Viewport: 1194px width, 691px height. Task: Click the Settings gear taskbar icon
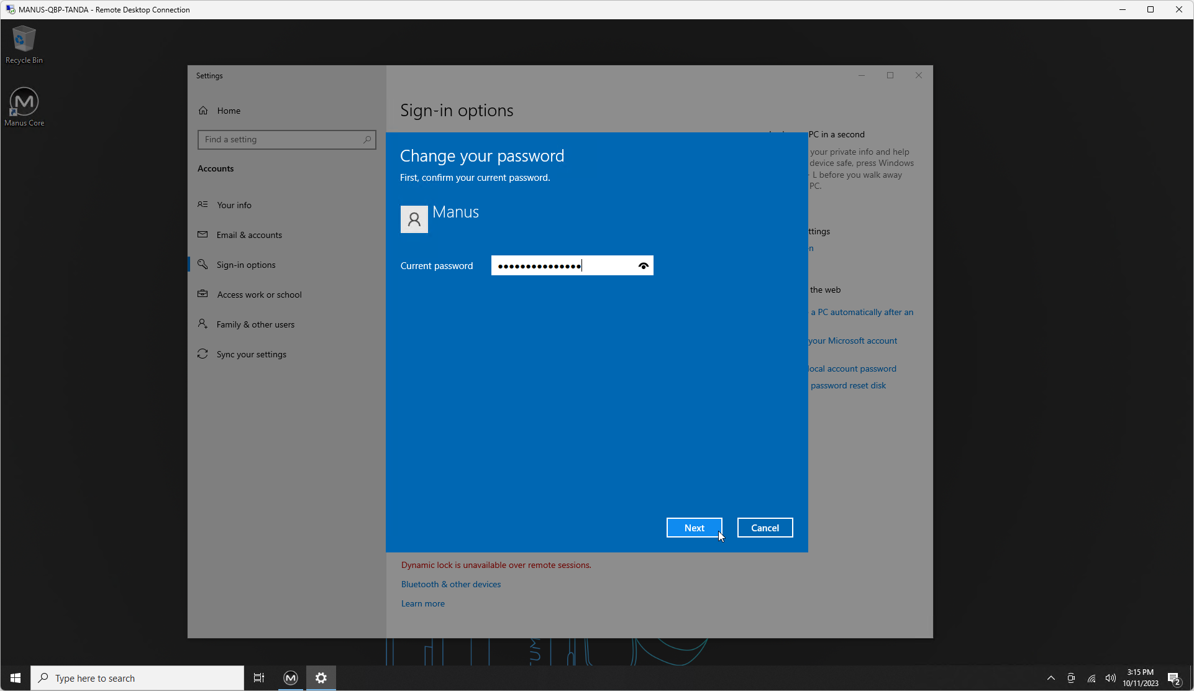[321, 678]
